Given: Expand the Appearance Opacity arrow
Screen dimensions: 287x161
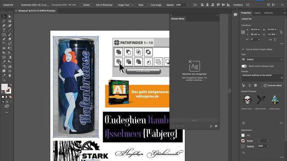Looking at the screenshot, I should [268, 146].
